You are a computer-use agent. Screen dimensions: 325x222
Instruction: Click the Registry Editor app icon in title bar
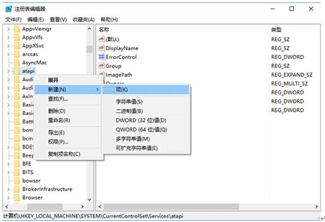(x=9, y=9)
